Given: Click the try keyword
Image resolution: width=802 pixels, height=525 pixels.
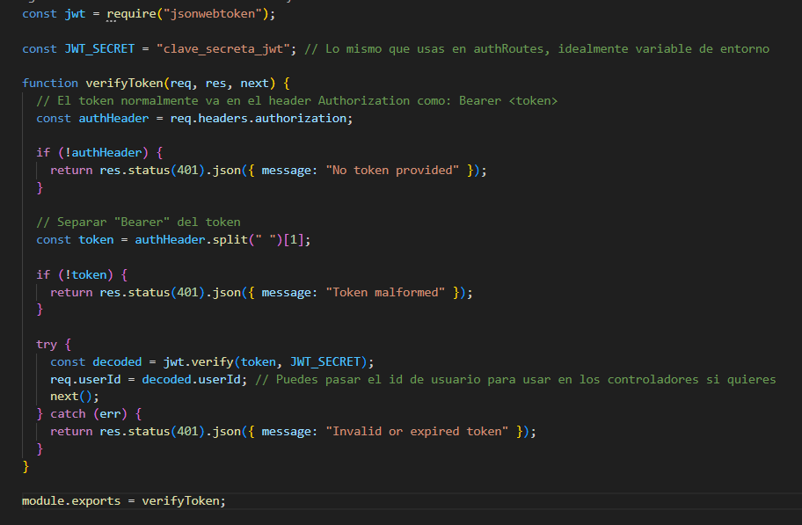Looking at the screenshot, I should point(46,345).
